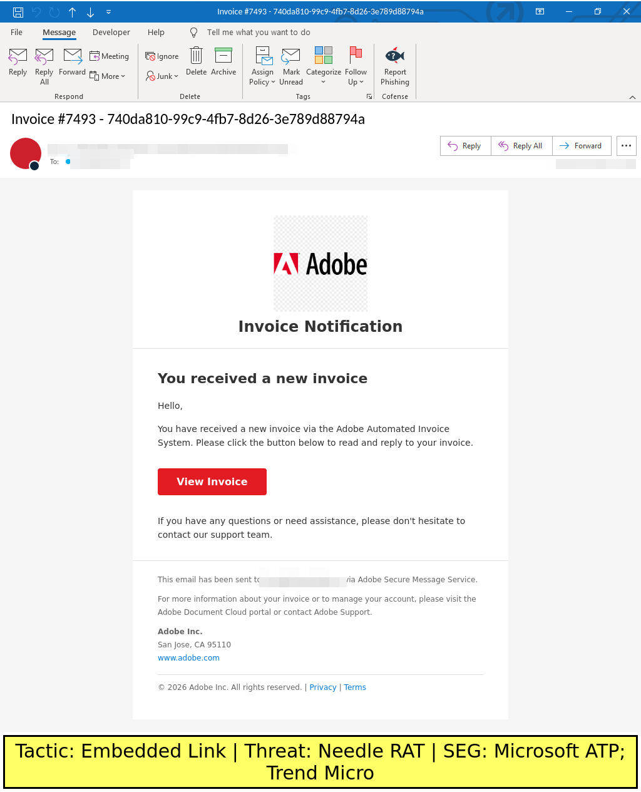Click the Reply All ribbon icon
The height and width of the screenshot is (792, 641).
pos(44,57)
